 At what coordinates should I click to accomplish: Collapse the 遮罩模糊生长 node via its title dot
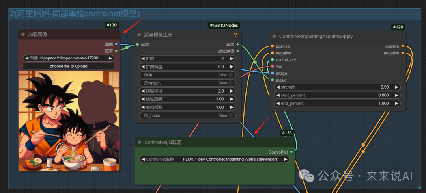point(139,35)
